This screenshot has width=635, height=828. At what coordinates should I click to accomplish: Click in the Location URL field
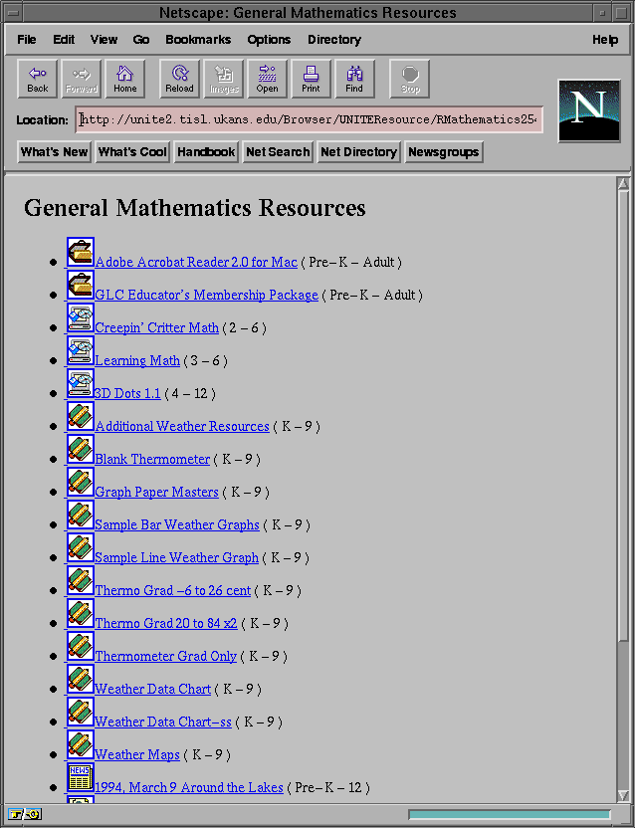tap(310, 119)
